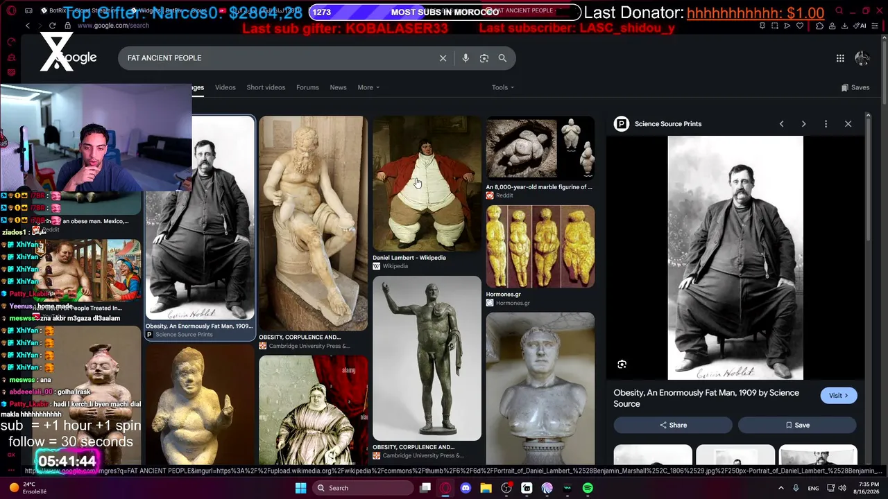Open the Wikipedia source under Daniel Lambert

click(391, 266)
